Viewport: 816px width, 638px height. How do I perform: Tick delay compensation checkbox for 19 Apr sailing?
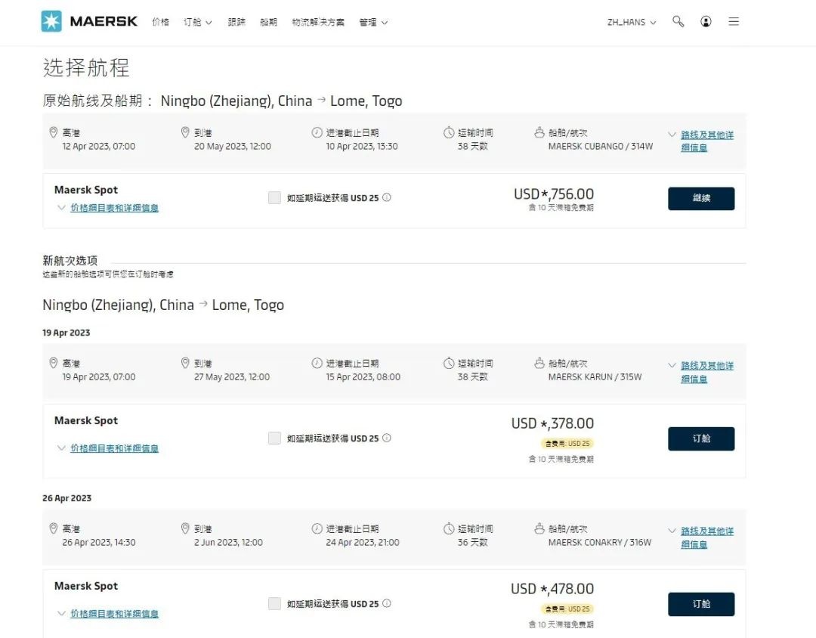point(274,438)
